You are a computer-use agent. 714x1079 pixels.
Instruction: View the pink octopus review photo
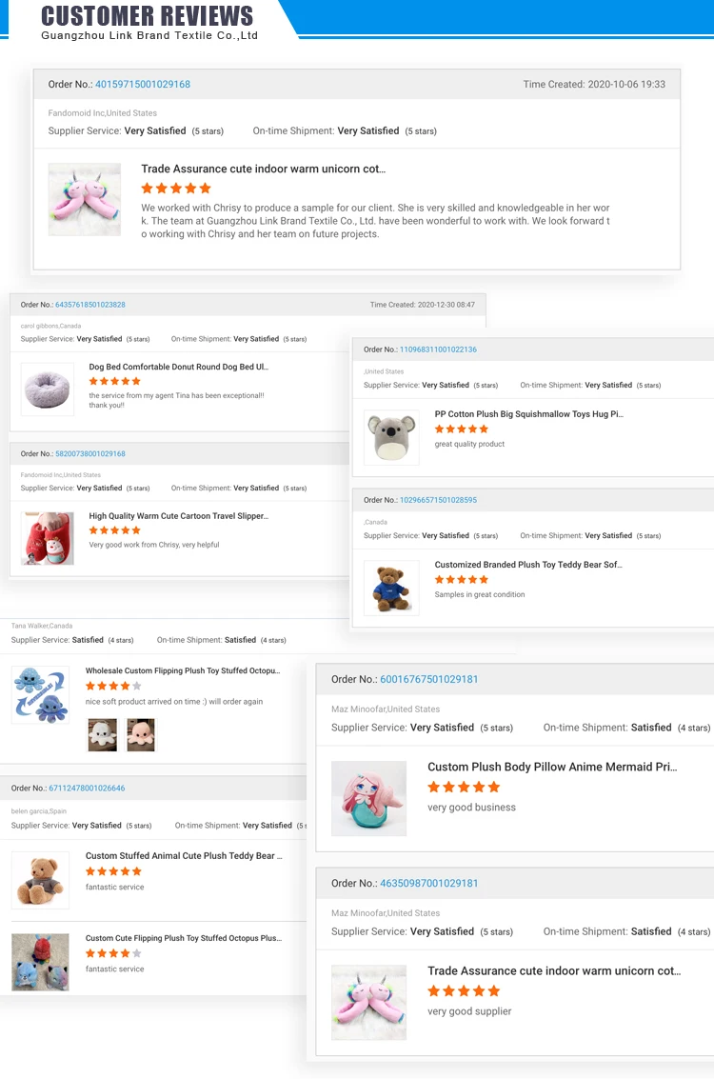pyautogui.click(x=141, y=734)
